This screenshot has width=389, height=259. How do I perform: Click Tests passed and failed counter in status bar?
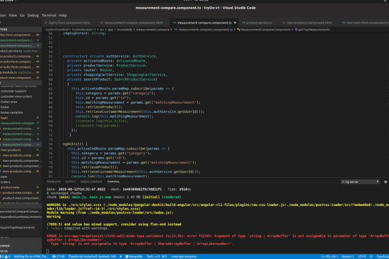[157, 257]
